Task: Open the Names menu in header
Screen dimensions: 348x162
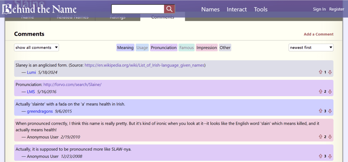Action: coord(210,10)
